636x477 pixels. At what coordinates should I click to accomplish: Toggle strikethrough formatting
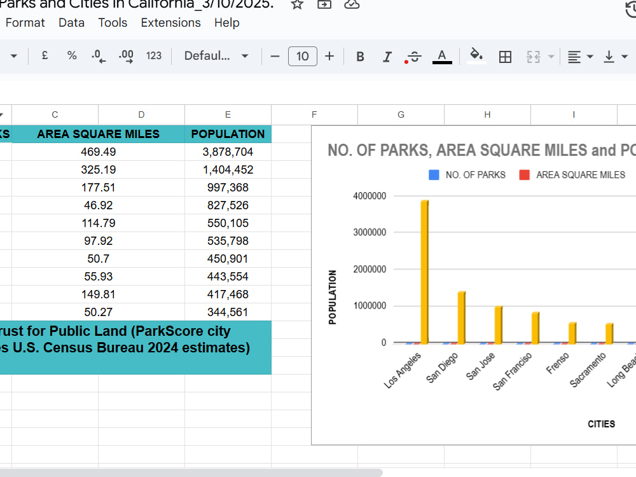click(x=414, y=57)
